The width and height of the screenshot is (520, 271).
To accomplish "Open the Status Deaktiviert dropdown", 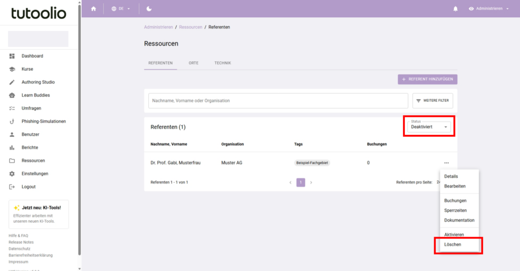I will point(429,127).
